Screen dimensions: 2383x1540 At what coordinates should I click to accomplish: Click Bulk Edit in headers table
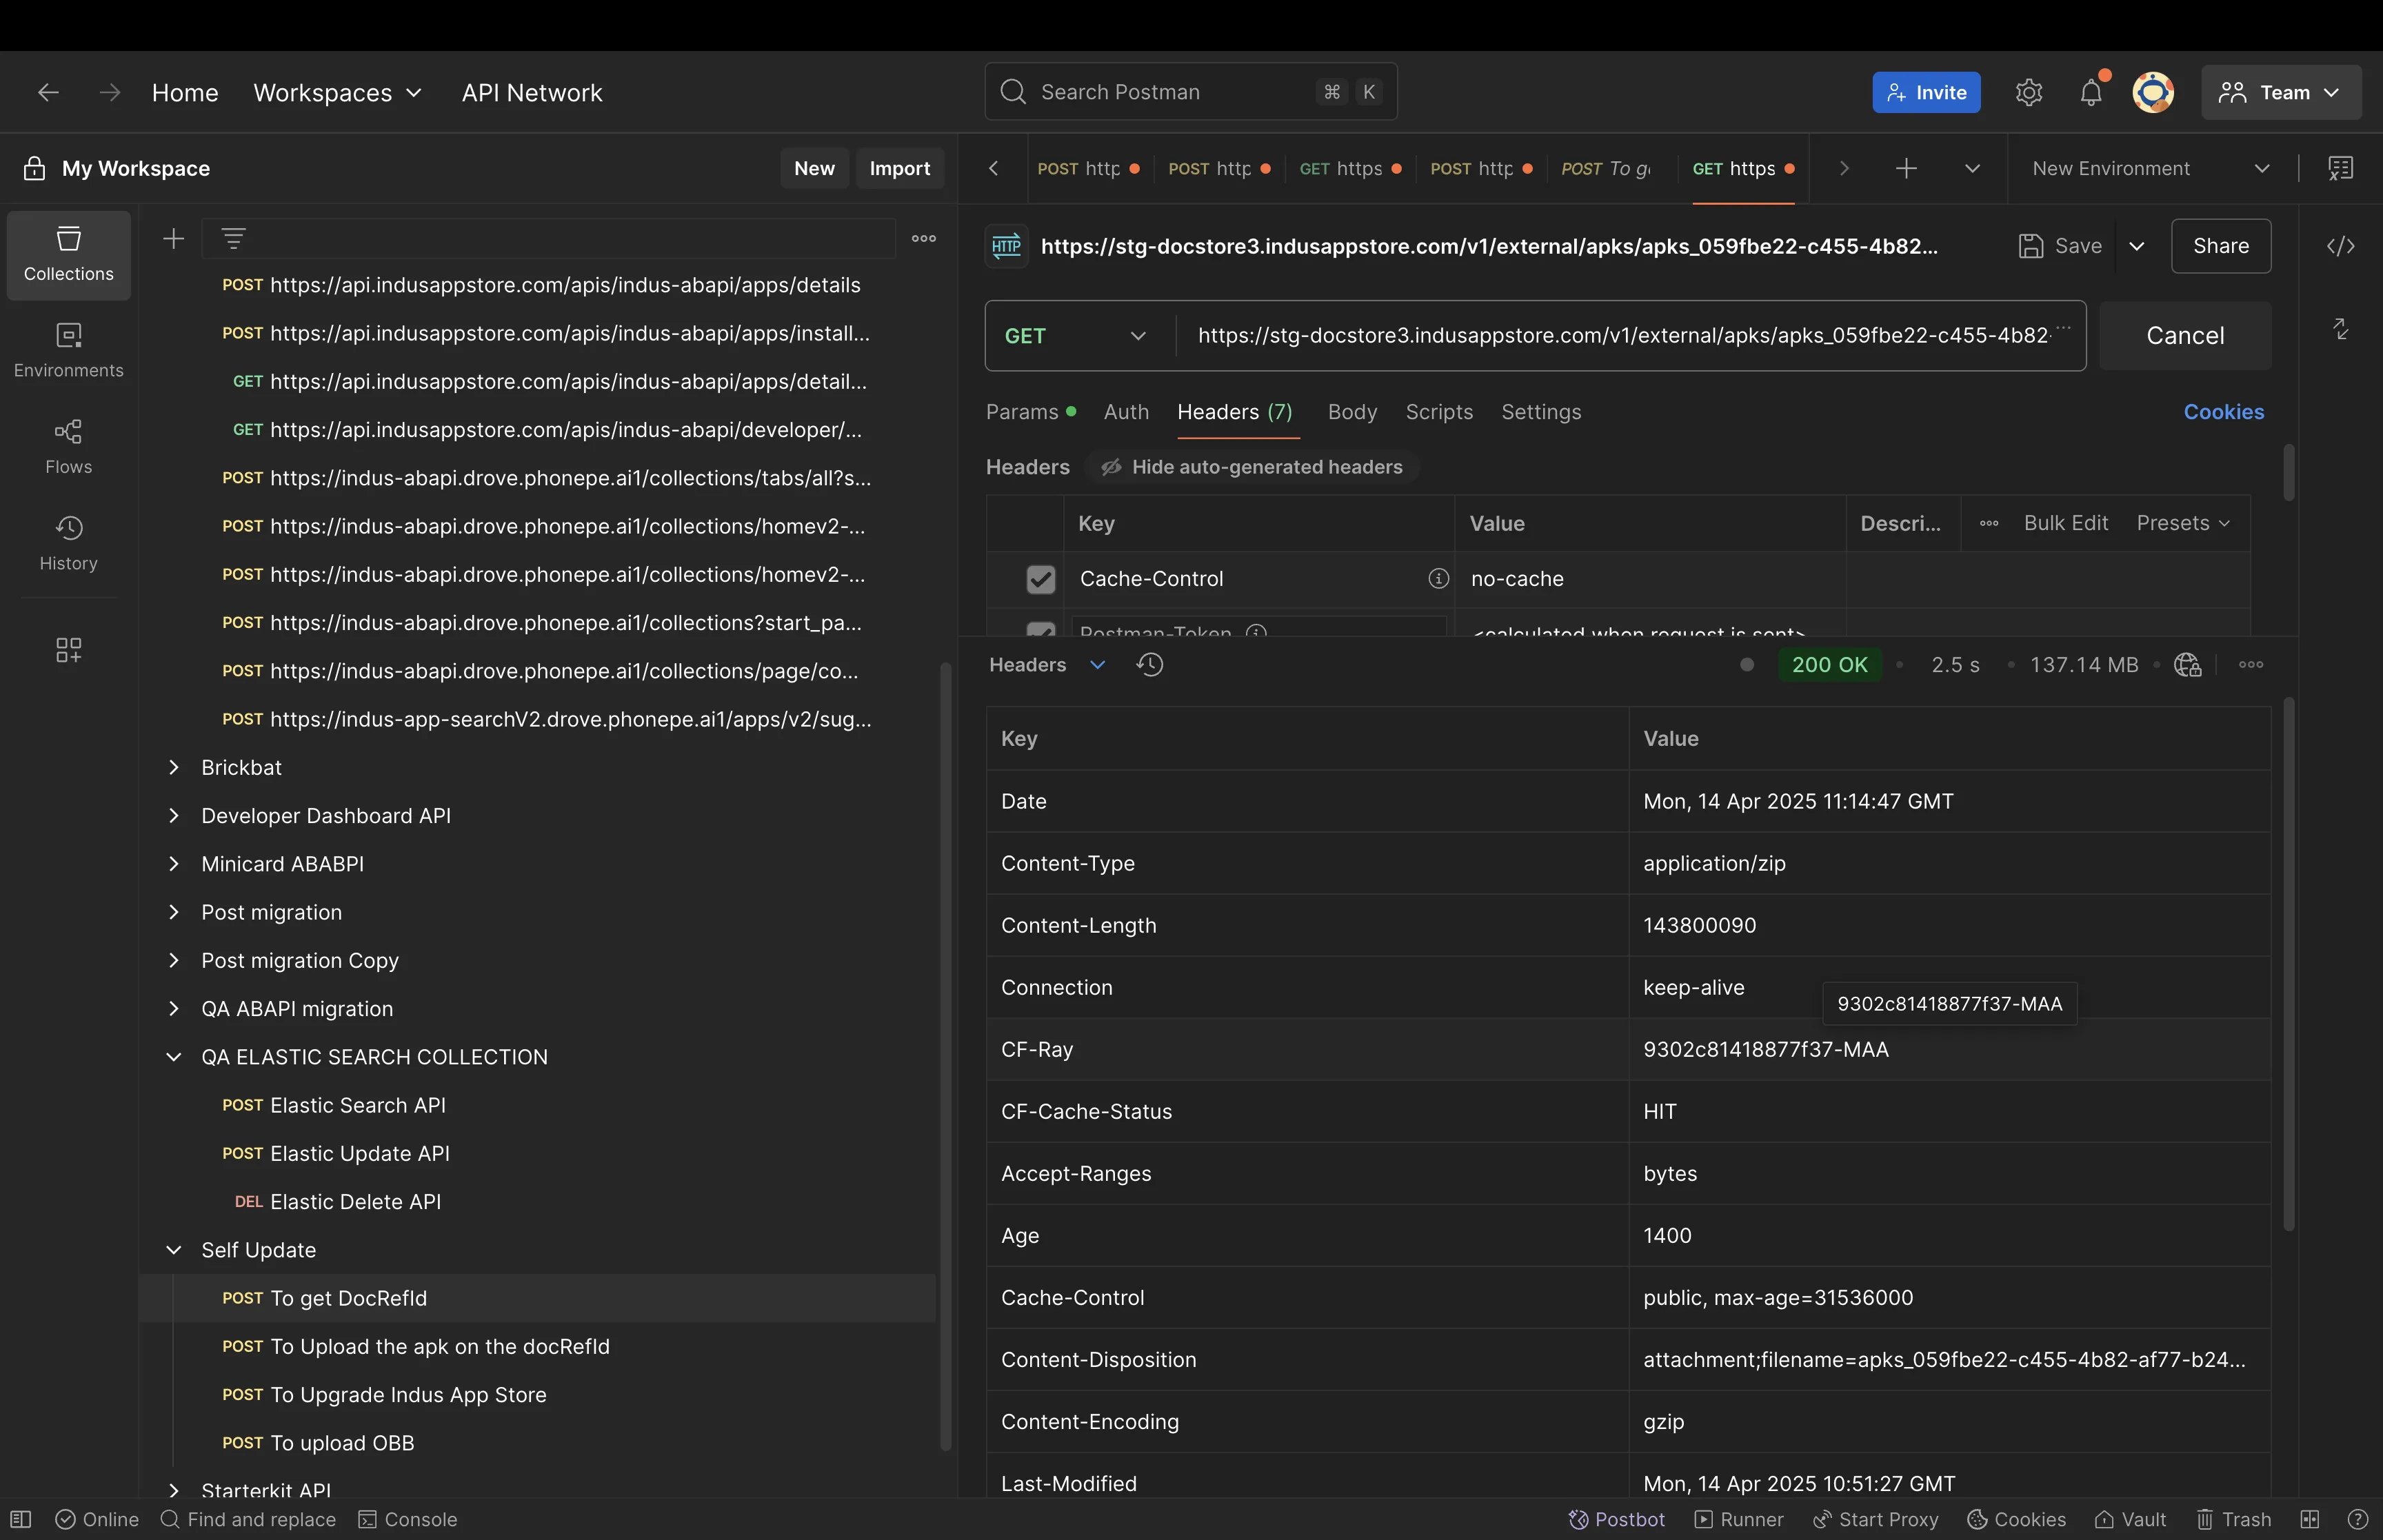click(x=2065, y=524)
